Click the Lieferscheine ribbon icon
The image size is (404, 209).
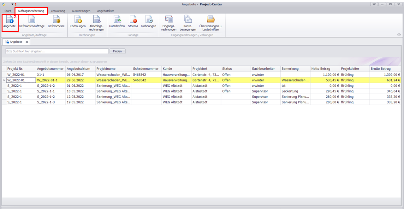(56, 22)
